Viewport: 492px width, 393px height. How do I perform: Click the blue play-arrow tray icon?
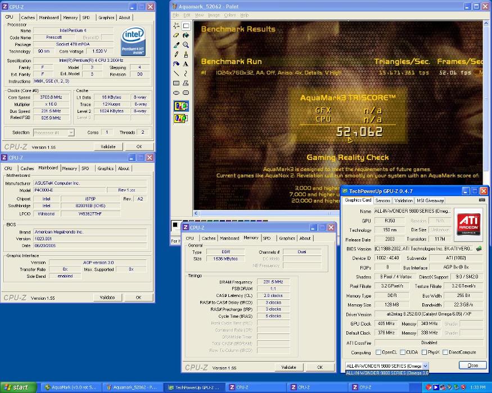pyautogui.click(x=436, y=387)
